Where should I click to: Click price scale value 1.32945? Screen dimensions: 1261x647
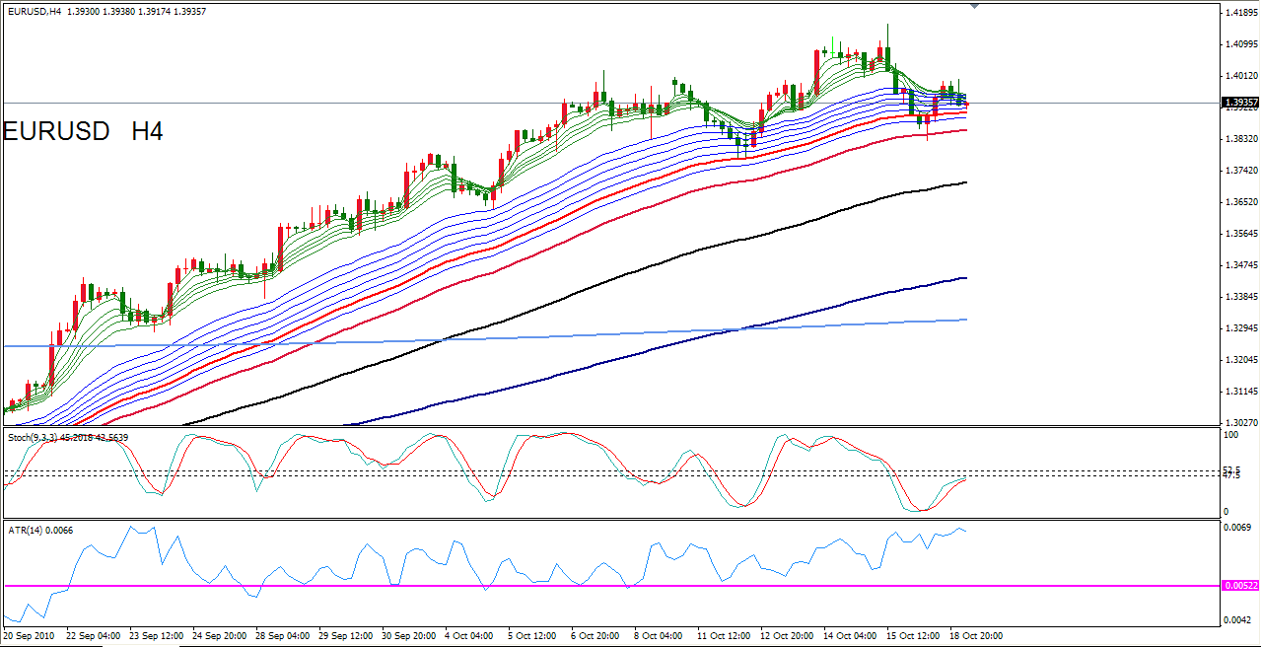1240,328
